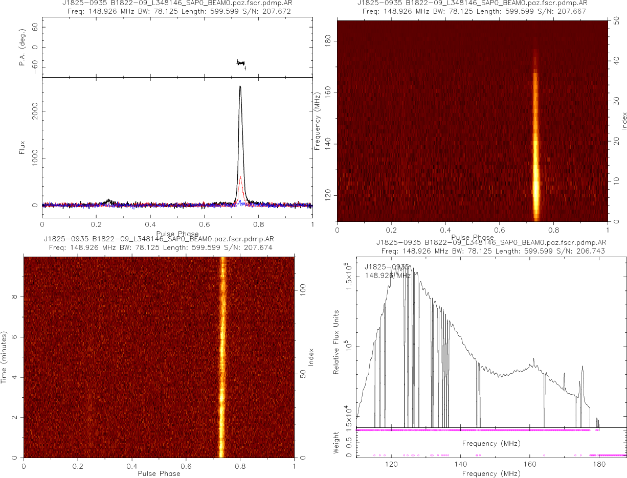The height and width of the screenshot is (478, 627).
Task: Click the bandpass spike near 175 MHz
Action: [582, 368]
